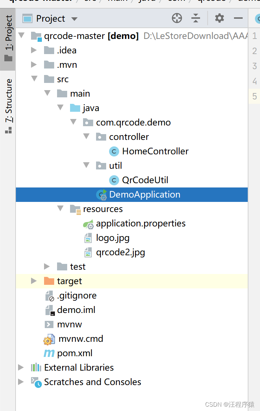260x411 pixels.
Task: Click the blue java source folder icon
Action: 75,108
